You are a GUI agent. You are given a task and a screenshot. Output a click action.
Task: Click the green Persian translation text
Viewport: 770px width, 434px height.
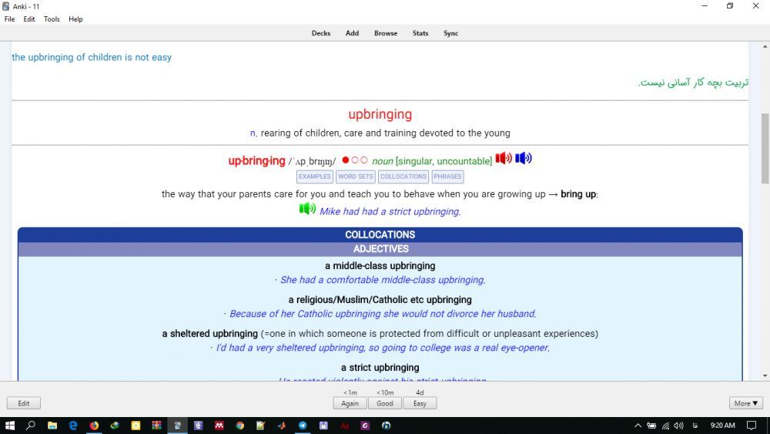tap(694, 82)
